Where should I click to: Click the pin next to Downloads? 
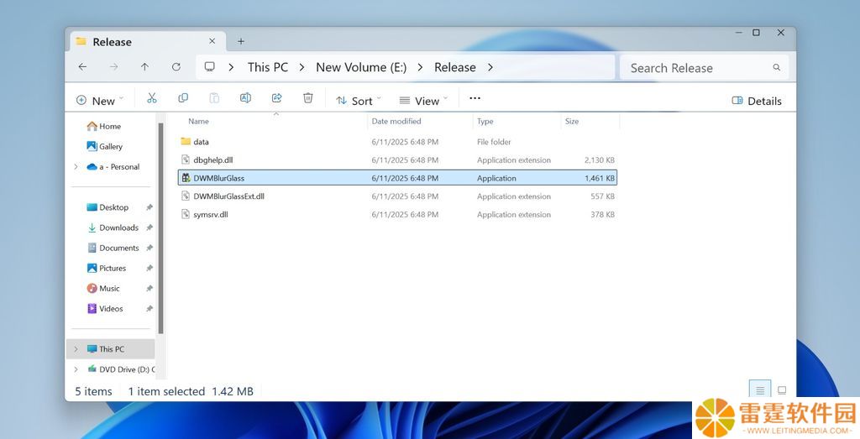[149, 227]
